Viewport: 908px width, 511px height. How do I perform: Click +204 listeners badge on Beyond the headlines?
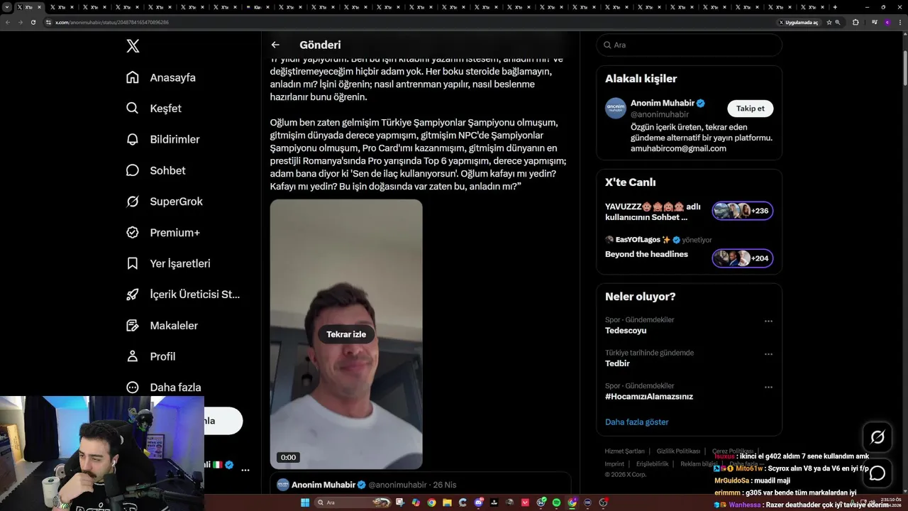coord(743,258)
